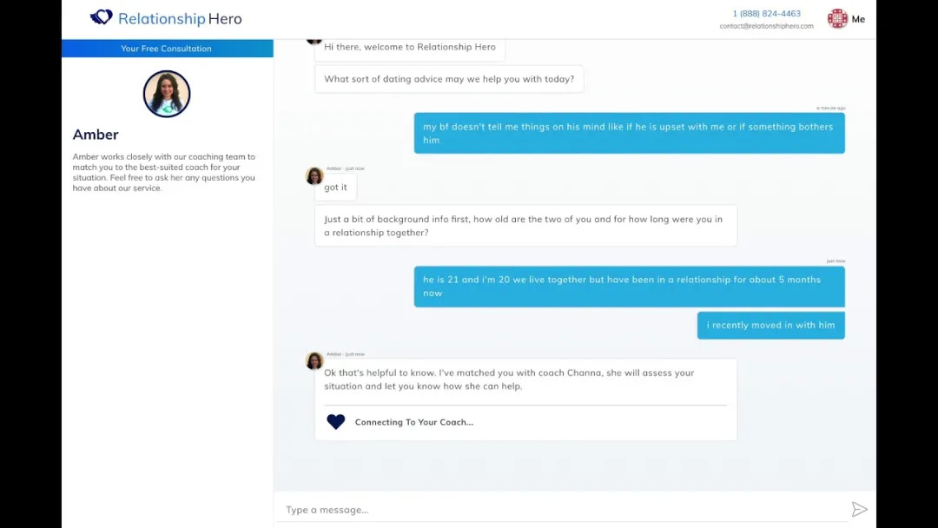Click the 'got it' chat bubble
Image resolution: width=938 pixels, height=528 pixels.
(335, 188)
